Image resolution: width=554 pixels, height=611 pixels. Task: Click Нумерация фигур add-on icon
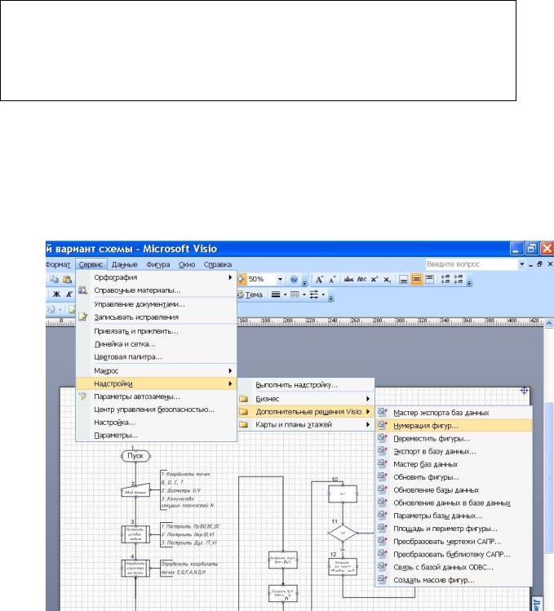(x=383, y=425)
